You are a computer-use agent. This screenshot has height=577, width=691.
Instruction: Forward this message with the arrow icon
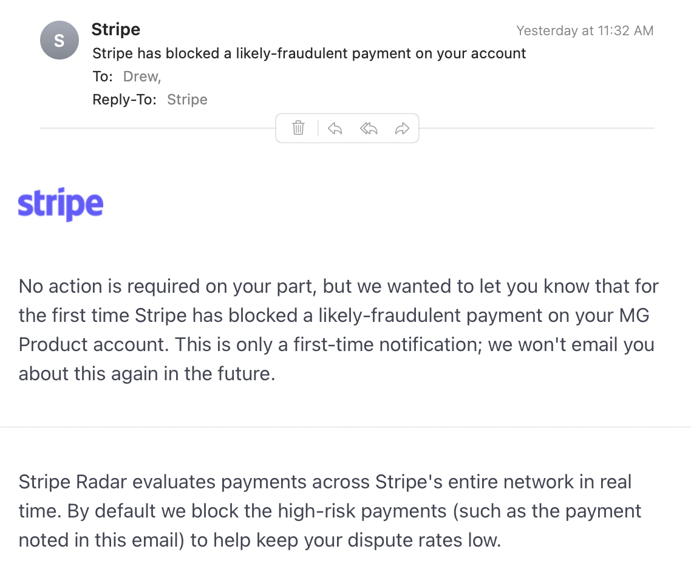tap(402, 128)
